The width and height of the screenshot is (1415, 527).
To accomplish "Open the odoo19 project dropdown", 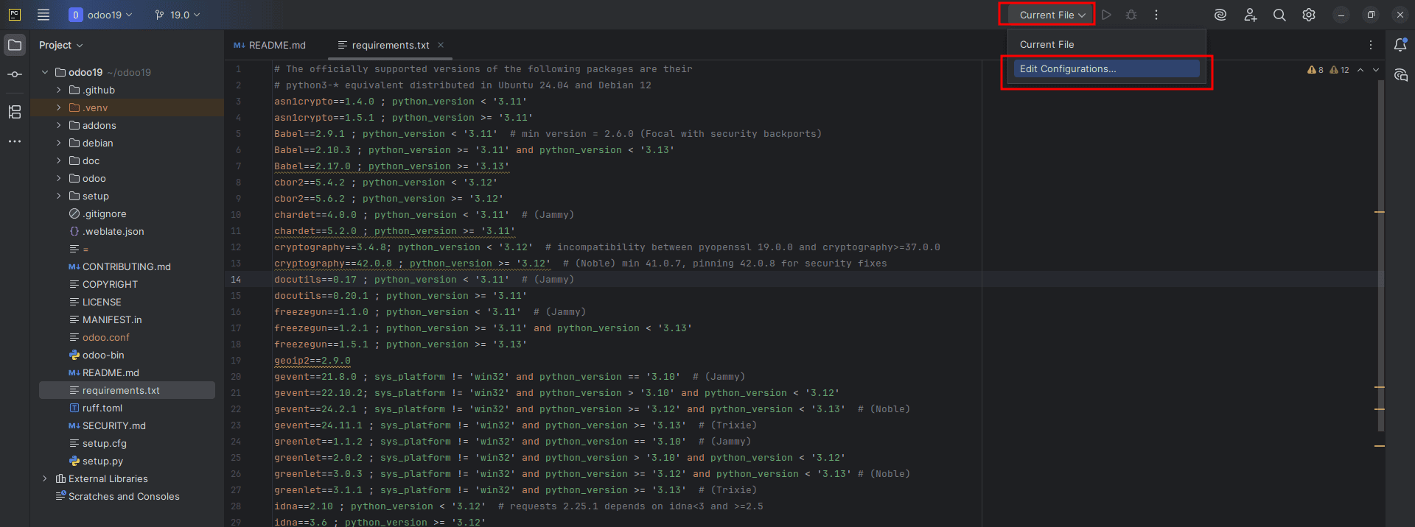I will pos(101,15).
